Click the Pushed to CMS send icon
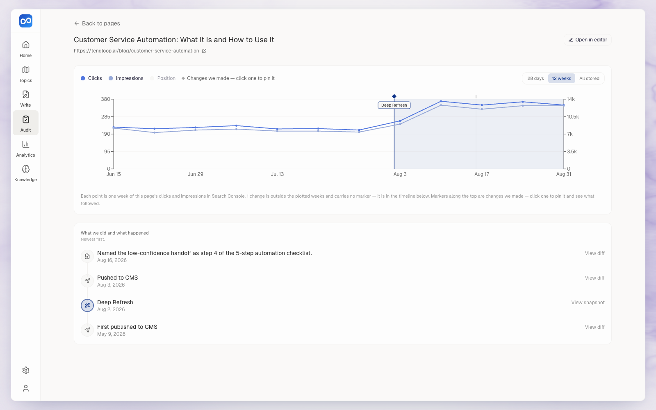 click(x=87, y=281)
